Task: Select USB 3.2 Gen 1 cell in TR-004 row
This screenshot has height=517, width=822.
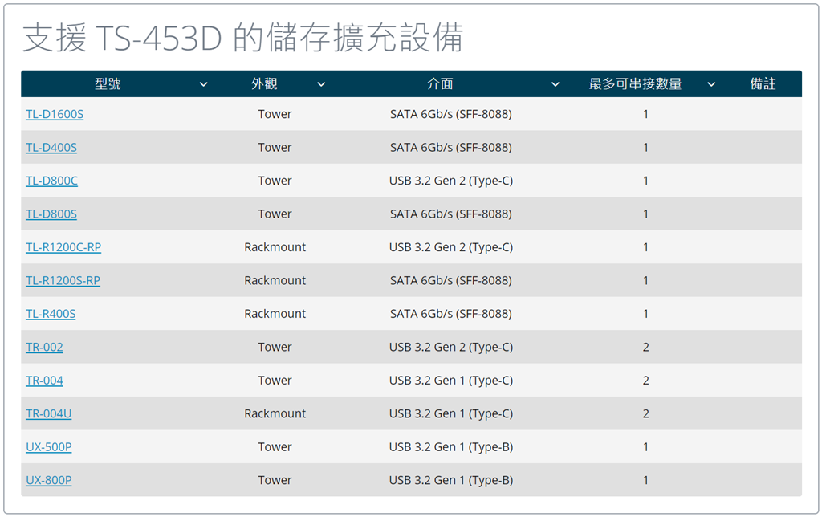Action: pyautogui.click(x=451, y=381)
